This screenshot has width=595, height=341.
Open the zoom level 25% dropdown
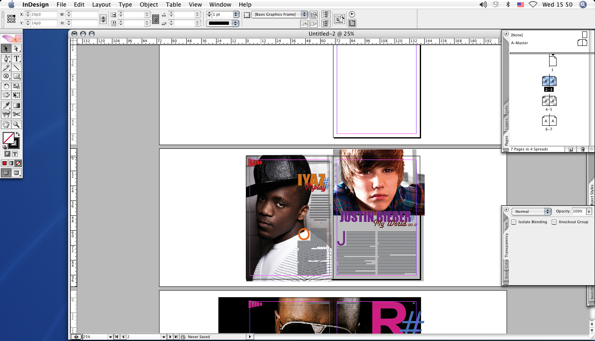click(110, 337)
